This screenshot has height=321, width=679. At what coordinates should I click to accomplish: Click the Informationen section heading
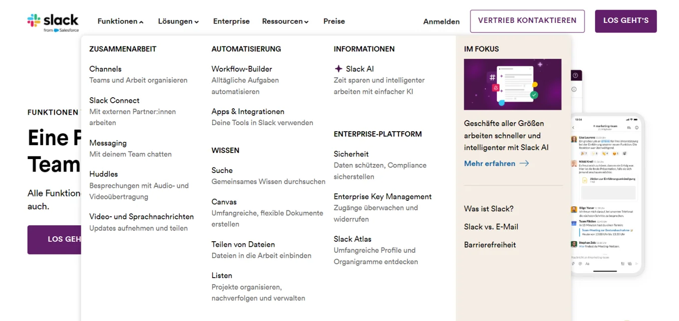click(x=364, y=49)
